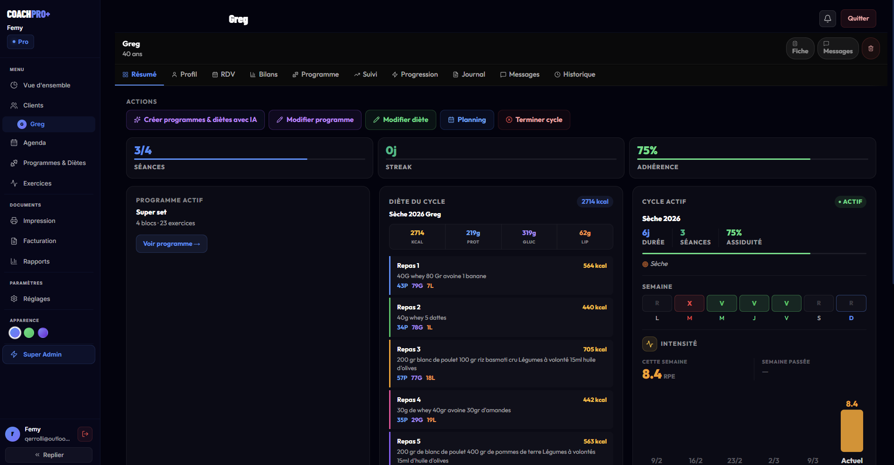Open Repas 4 meal card
The width and height of the screenshot is (894, 465).
coord(501,410)
